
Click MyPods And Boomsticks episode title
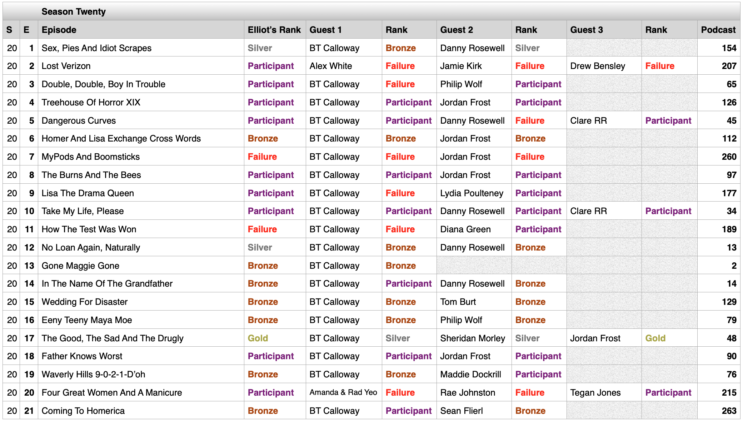(x=90, y=157)
